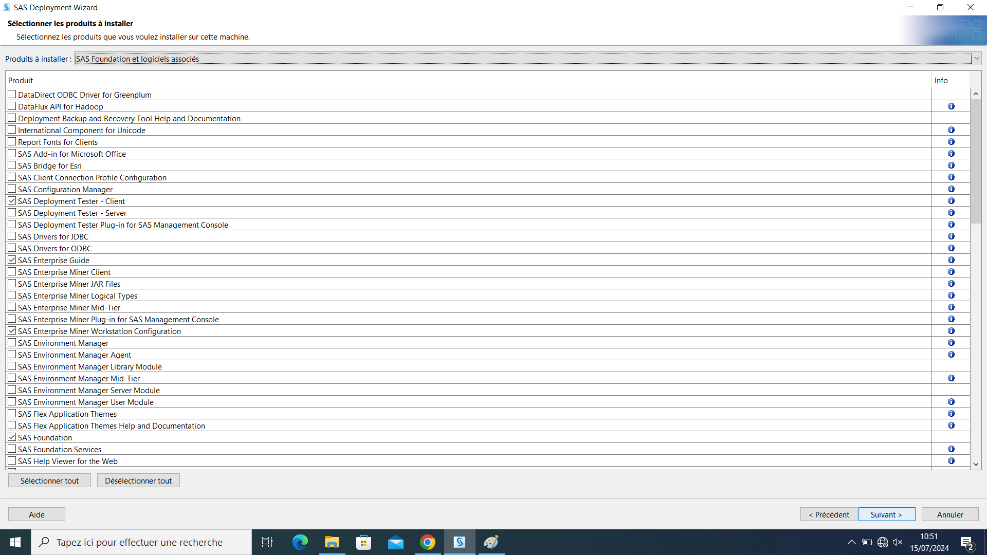Screen dimensions: 987x555
Task: Open info for DataFlux API for Hadoop
Action: click(951, 106)
